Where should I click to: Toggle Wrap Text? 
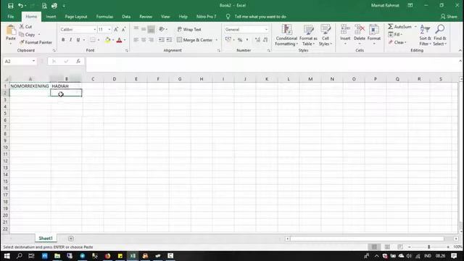(x=189, y=29)
